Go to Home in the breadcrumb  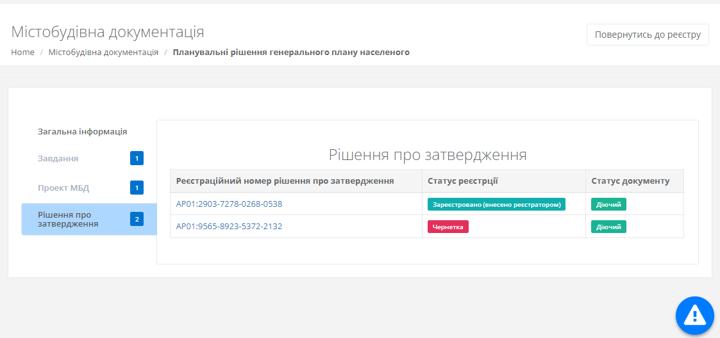point(22,52)
